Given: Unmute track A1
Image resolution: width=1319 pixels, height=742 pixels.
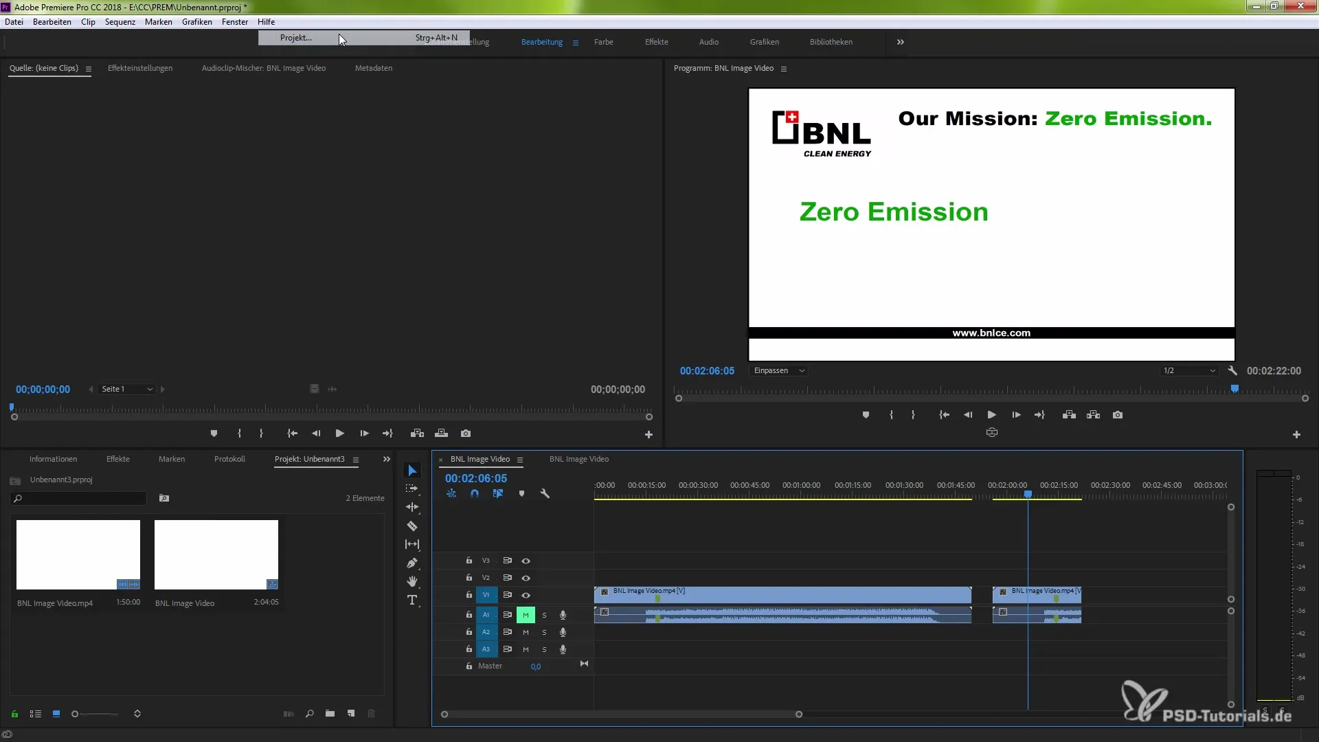Looking at the screenshot, I should pyautogui.click(x=526, y=615).
